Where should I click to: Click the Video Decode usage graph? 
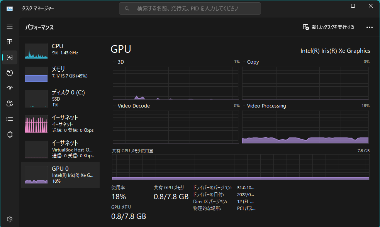pyautogui.click(x=176, y=127)
